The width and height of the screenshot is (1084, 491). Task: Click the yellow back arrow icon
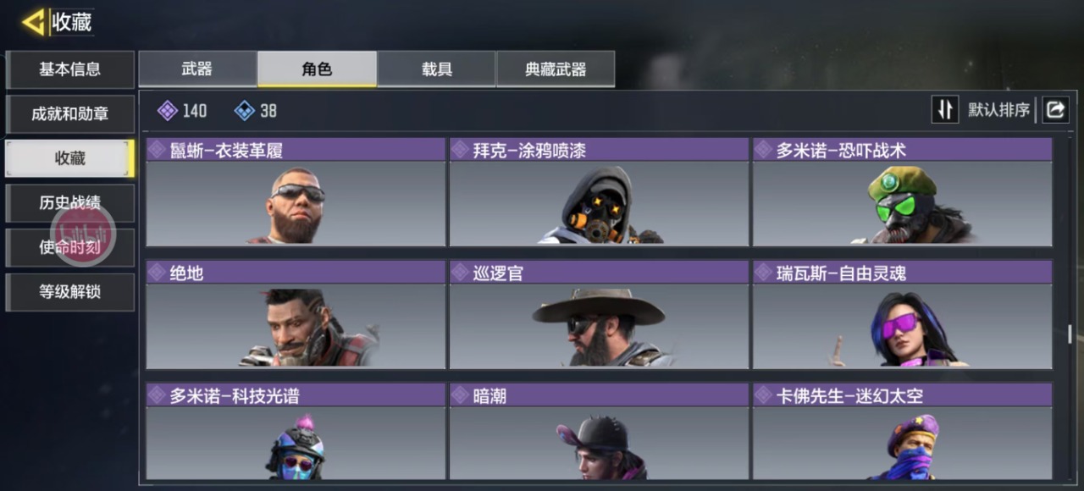[x=33, y=22]
